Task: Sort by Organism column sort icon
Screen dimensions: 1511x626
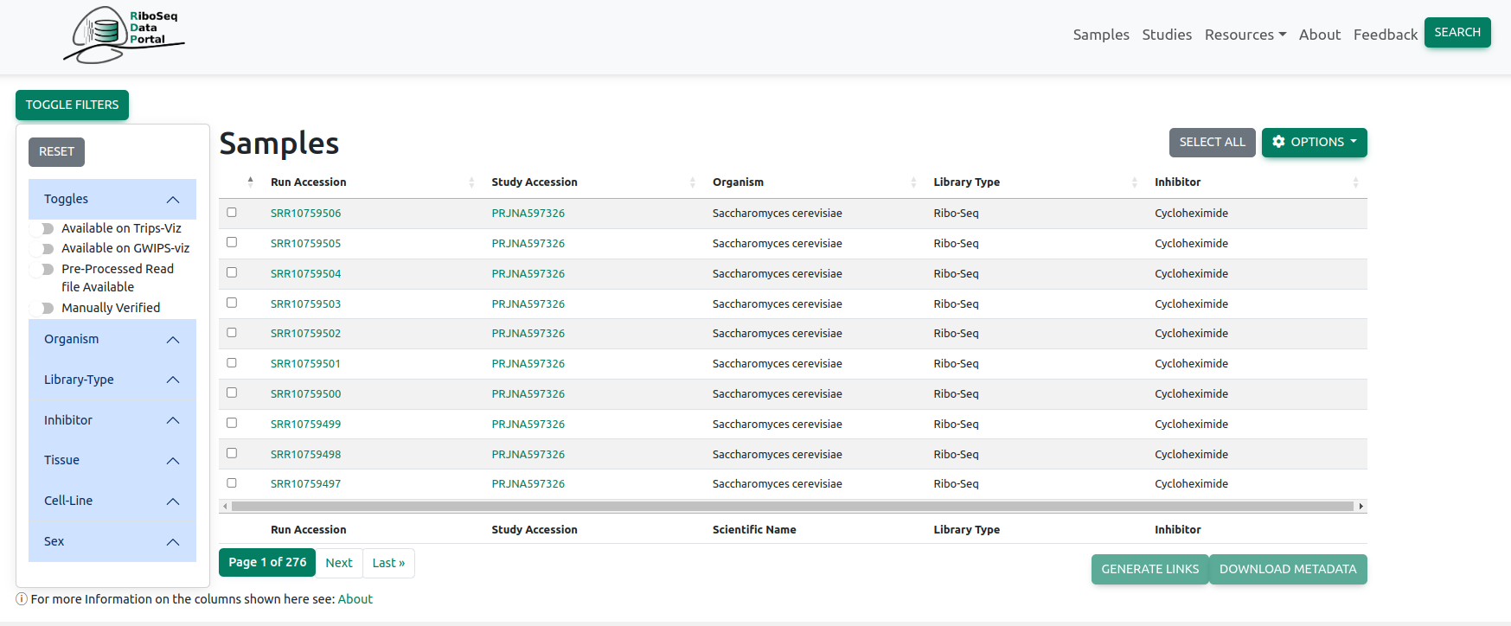Action: [x=913, y=182]
